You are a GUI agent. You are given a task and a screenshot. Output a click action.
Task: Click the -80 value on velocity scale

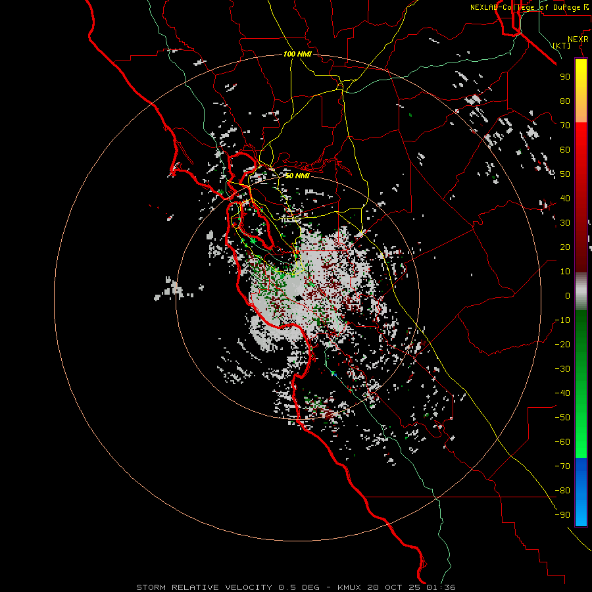[x=562, y=491]
